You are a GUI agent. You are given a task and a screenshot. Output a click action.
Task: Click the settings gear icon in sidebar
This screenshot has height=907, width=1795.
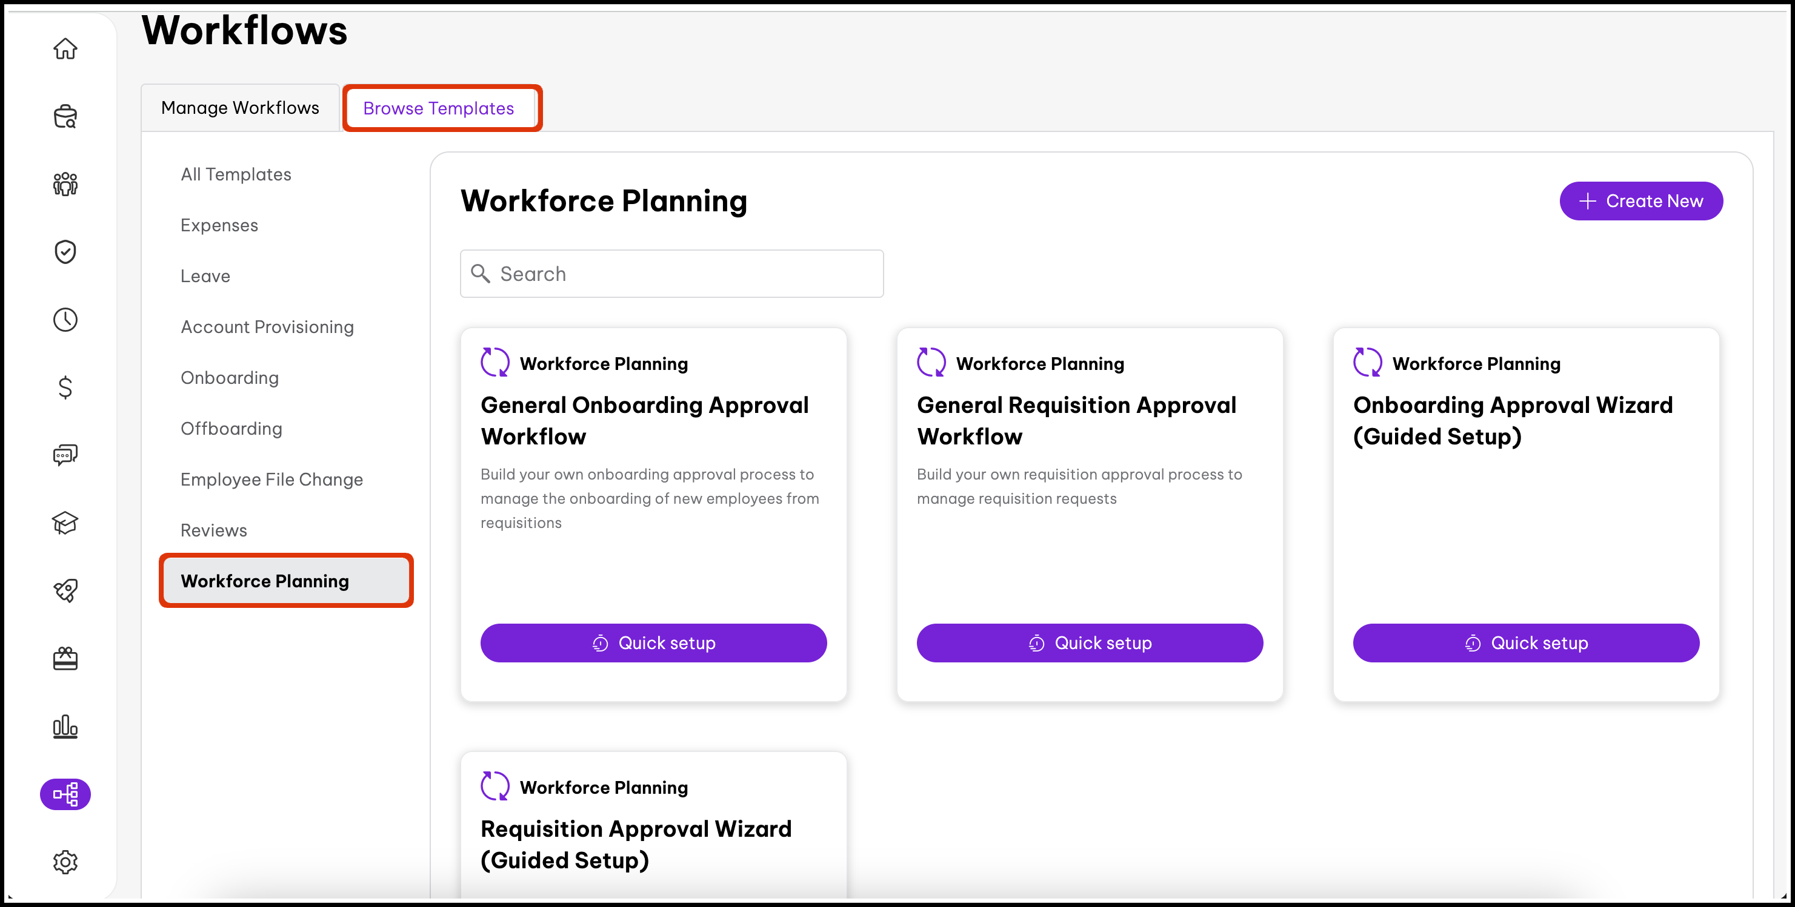(x=65, y=862)
